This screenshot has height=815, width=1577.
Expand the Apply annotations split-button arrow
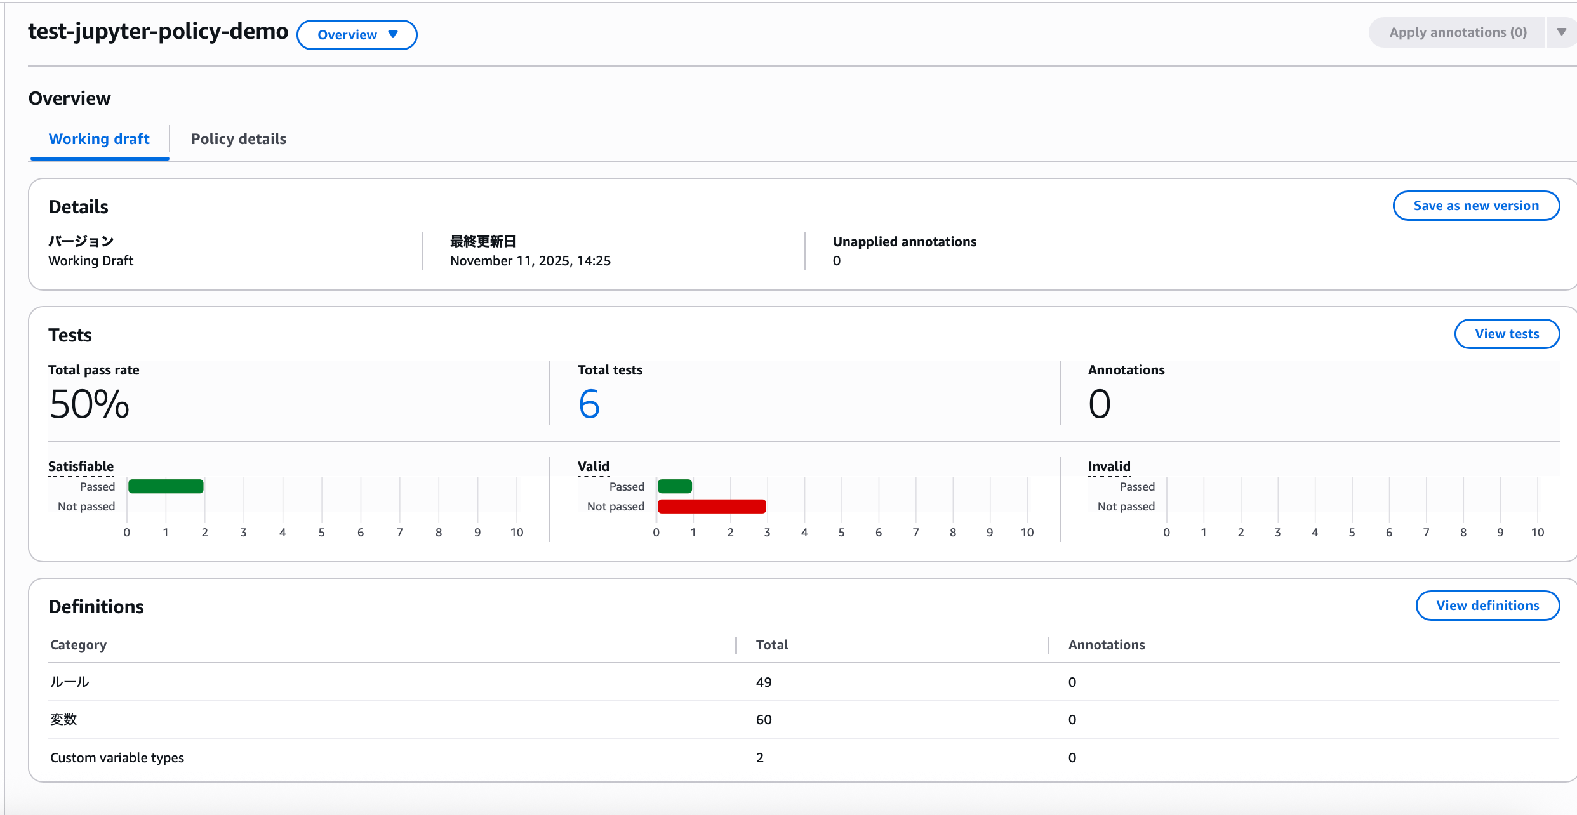pos(1561,32)
